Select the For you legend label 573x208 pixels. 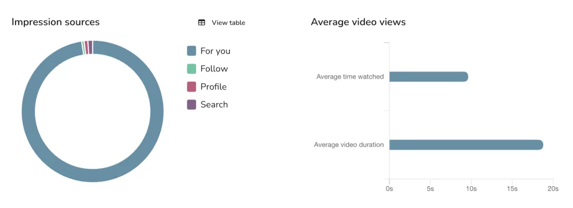click(x=215, y=51)
